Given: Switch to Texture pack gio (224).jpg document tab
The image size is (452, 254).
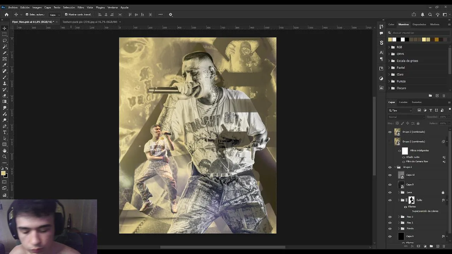Looking at the screenshot, I should (90, 22).
